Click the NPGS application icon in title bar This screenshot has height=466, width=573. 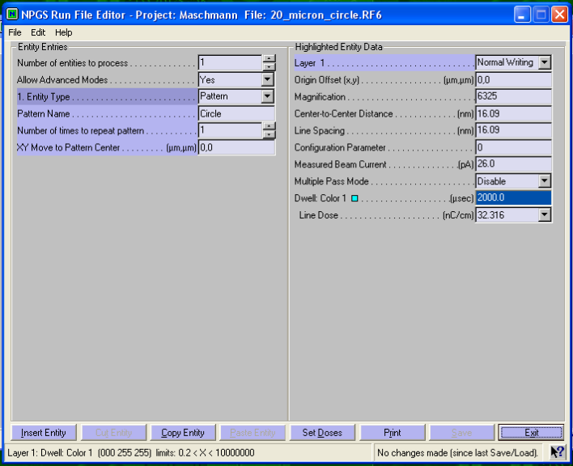(12, 14)
